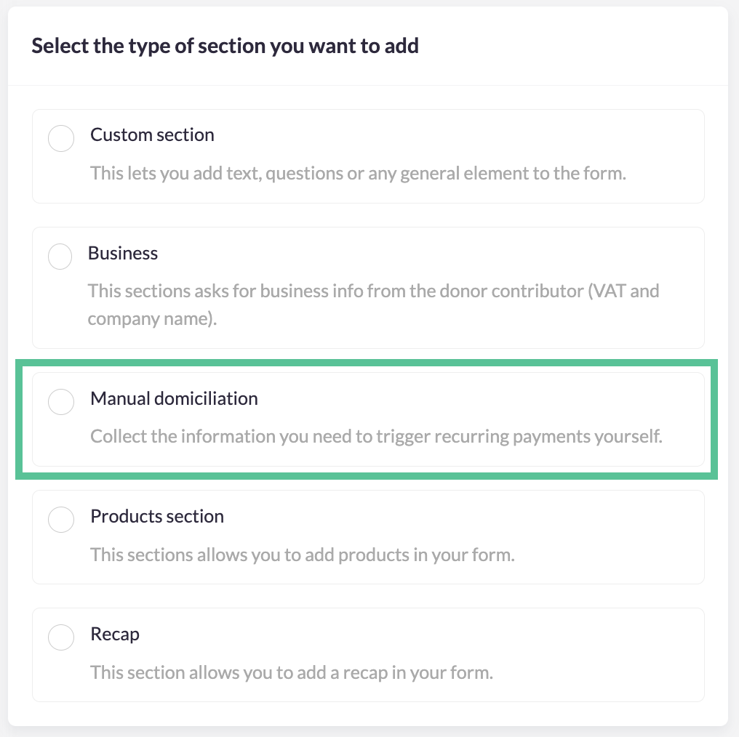Image resolution: width=739 pixels, height=737 pixels.
Task: Pick the Recap radio button
Action: coord(61,637)
